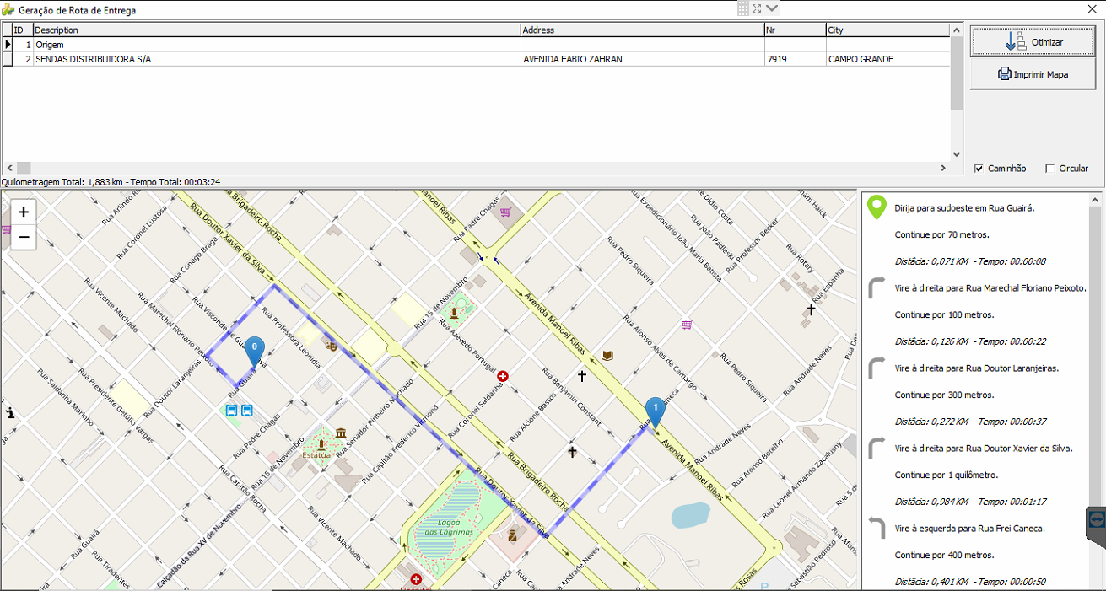Click the Otimizar button
Image resolution: width=1106 pixels, height=591 pixels.
tap(1033, 41)
